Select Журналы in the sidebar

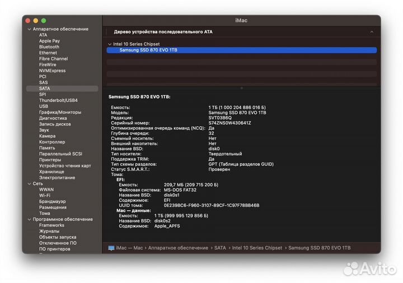(49, 231)
